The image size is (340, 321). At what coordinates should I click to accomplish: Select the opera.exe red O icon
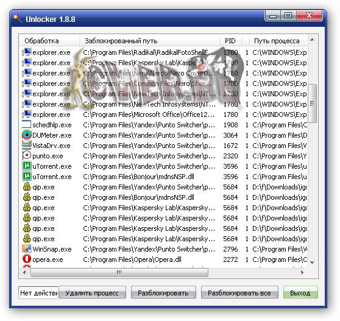pos(27,259)
